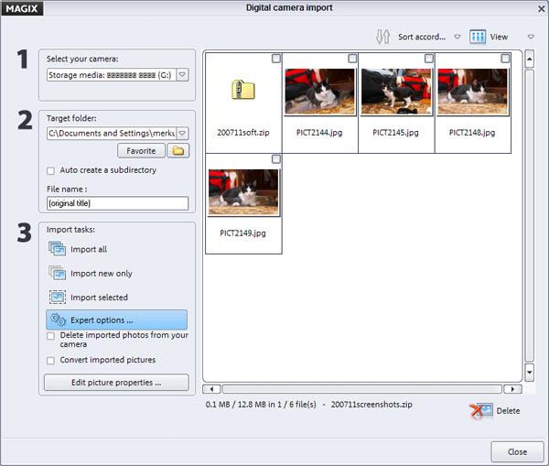
Task: Click the View grid icon
Action: click(478, 37)
